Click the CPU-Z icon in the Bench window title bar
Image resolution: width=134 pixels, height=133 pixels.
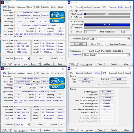pyautogui.click(x=69, y=3)
